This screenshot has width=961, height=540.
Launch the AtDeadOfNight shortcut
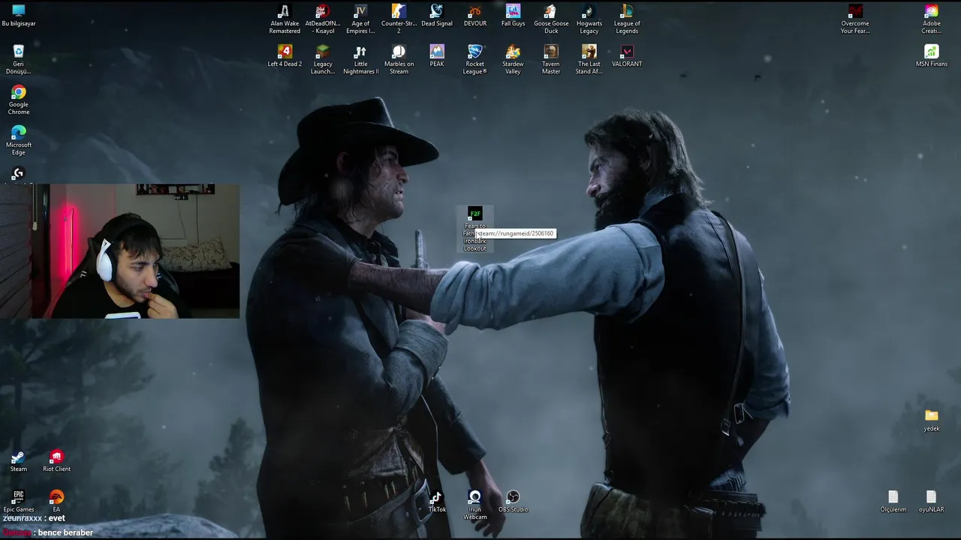tap(323, 19)
